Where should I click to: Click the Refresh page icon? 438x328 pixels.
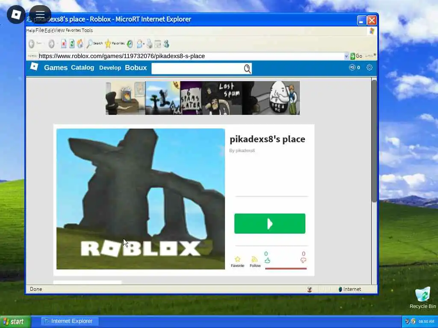click(x=72, y=44)
